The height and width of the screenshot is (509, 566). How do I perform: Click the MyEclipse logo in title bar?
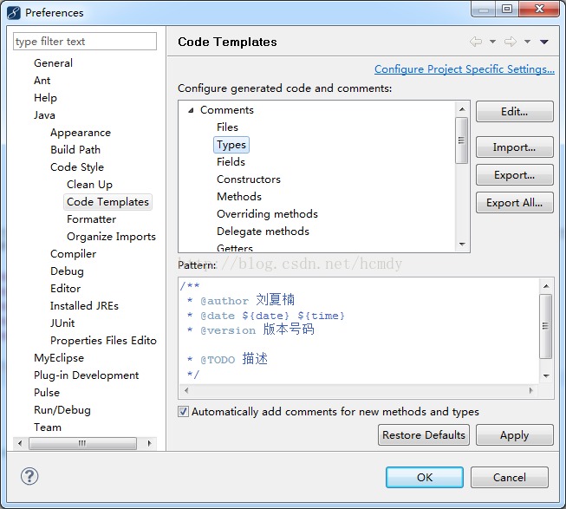pyautogui.click(x=14, y=13)
